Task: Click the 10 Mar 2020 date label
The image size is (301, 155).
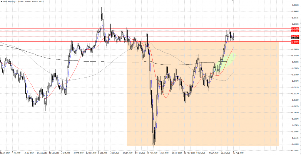Action: (x=153, y=153)
